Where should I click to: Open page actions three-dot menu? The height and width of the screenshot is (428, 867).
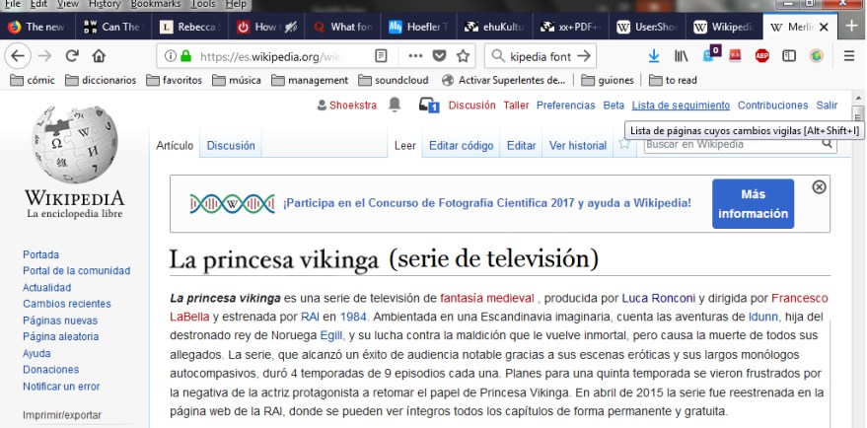click(415, 56)
